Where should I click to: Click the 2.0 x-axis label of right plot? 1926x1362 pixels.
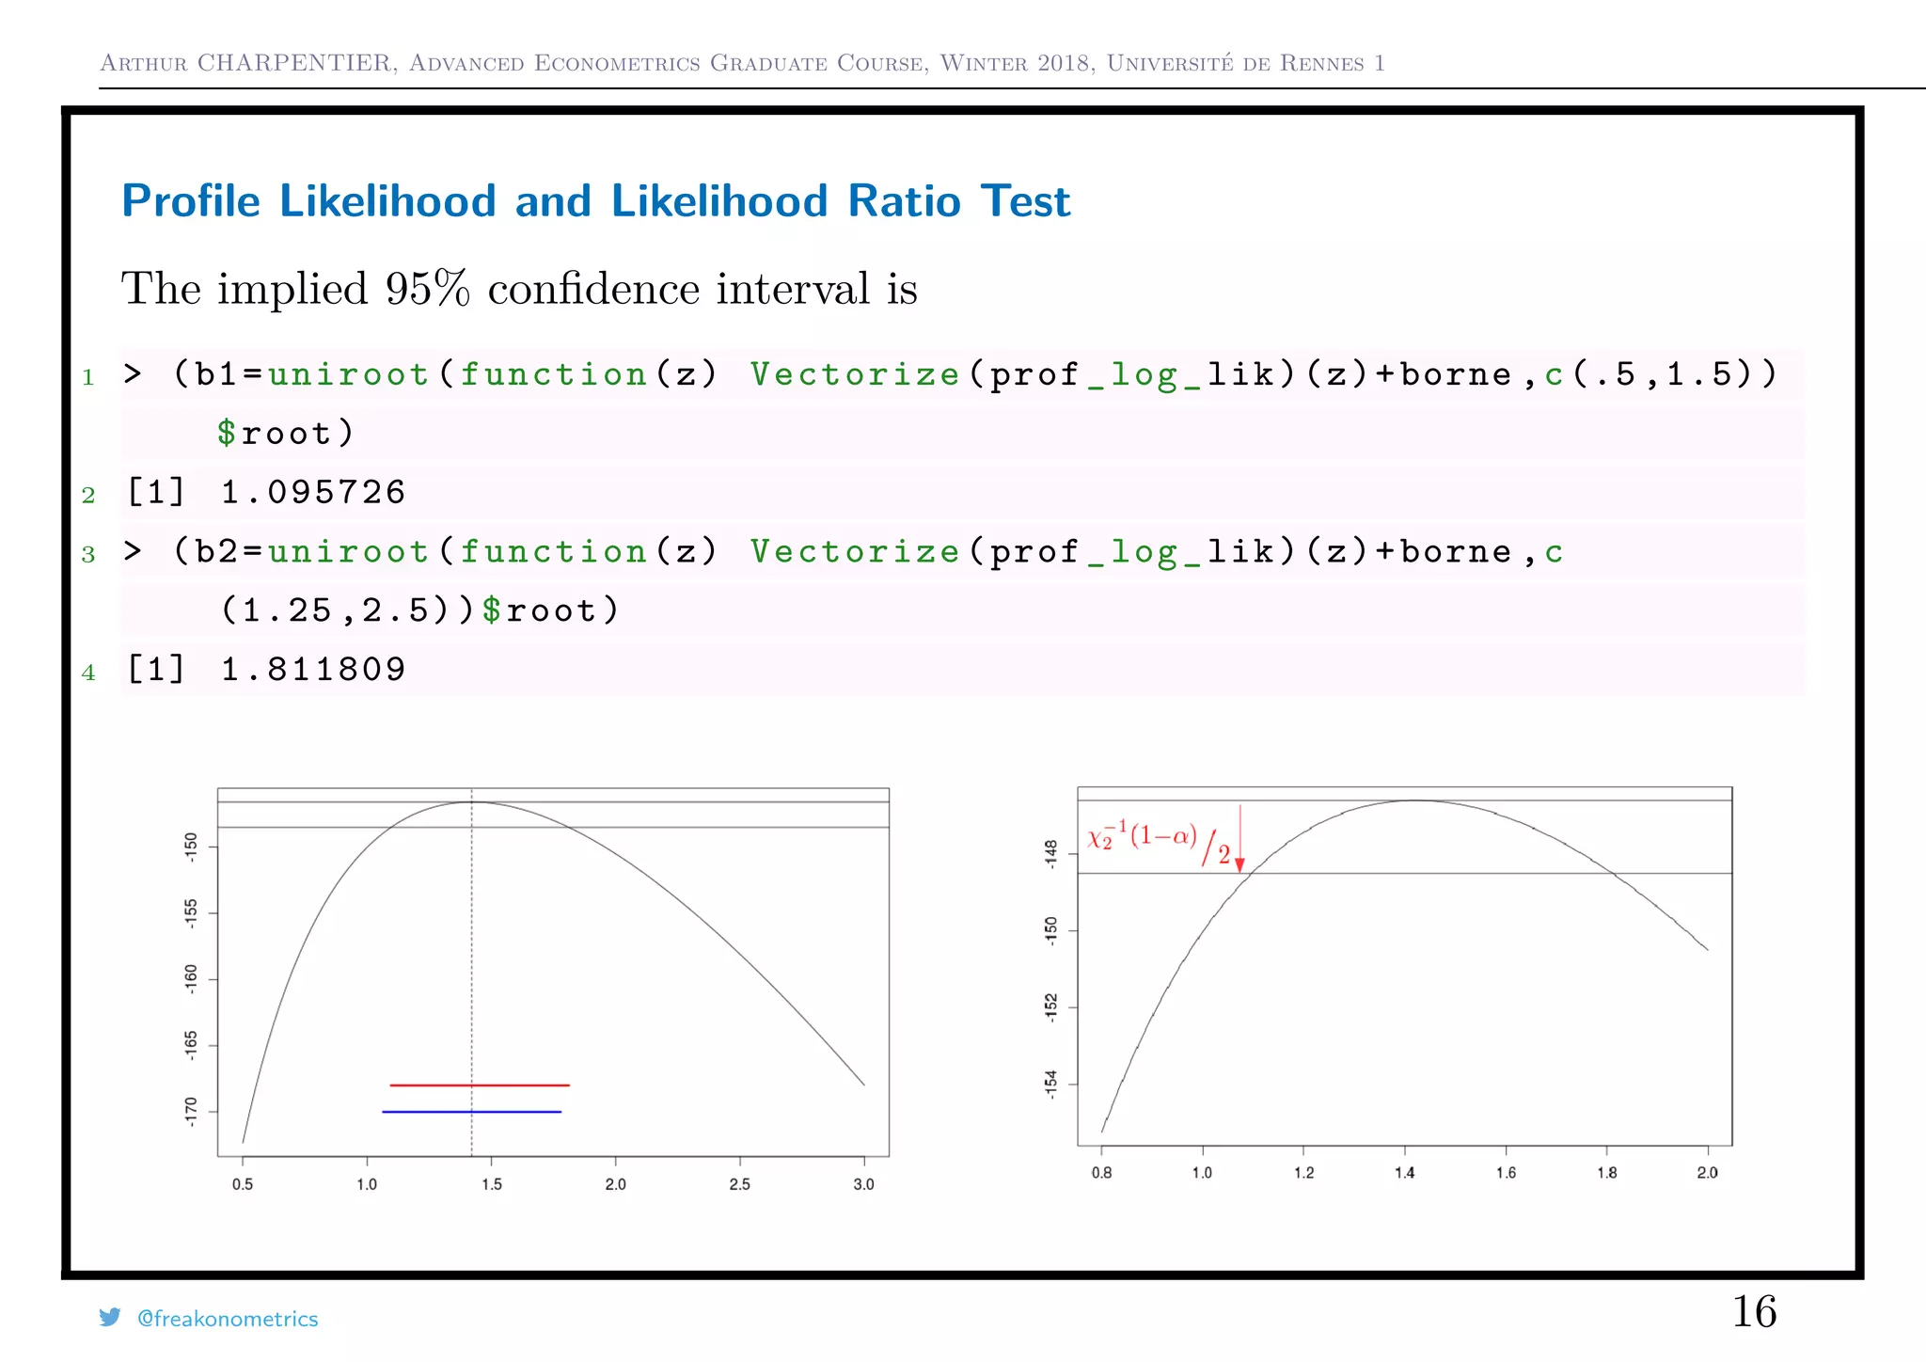1708,1173
